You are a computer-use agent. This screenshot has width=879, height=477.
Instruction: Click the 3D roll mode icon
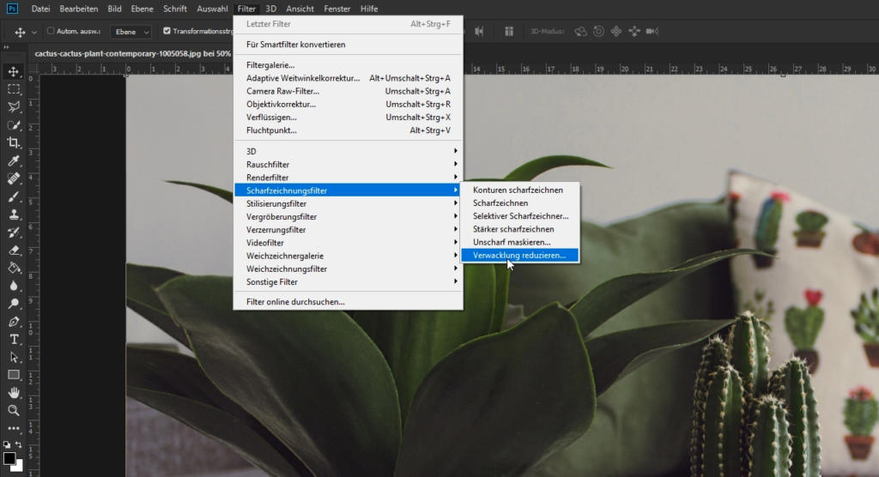coord(598,32)
